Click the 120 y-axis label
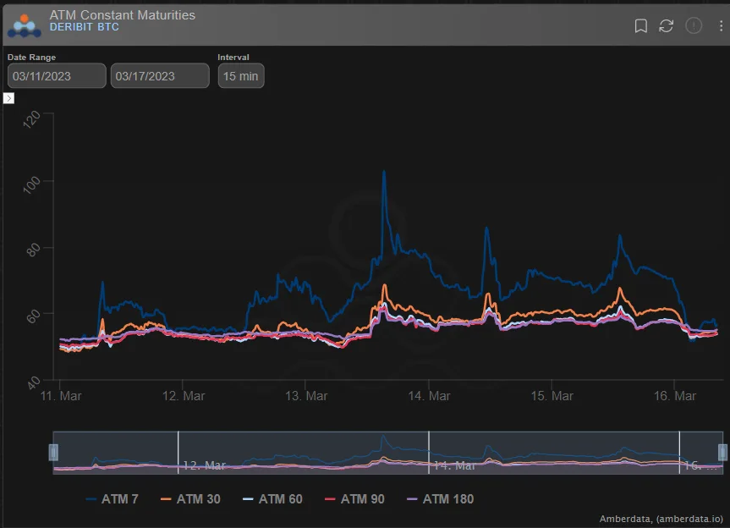 pyautogui.click(x=31, y=119)
